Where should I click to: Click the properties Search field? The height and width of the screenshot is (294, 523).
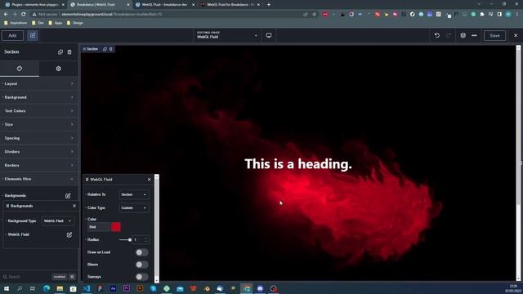pyautogui.click(x=26, y=277)
